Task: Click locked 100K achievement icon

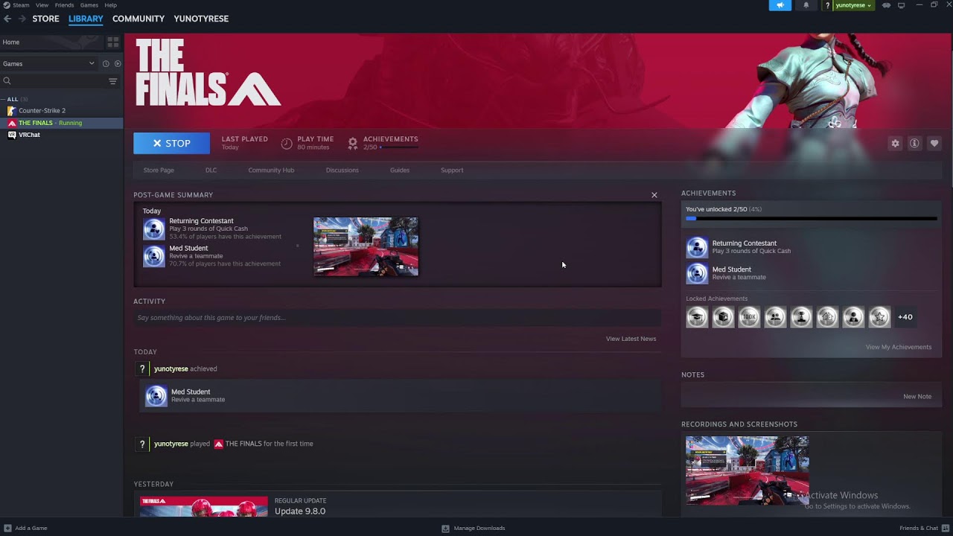Action: pyautogui.click(x=749, y=317)
